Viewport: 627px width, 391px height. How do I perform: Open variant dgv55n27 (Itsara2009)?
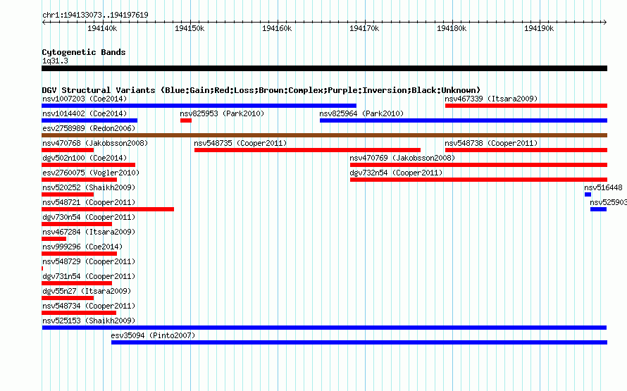click(87, 291)
